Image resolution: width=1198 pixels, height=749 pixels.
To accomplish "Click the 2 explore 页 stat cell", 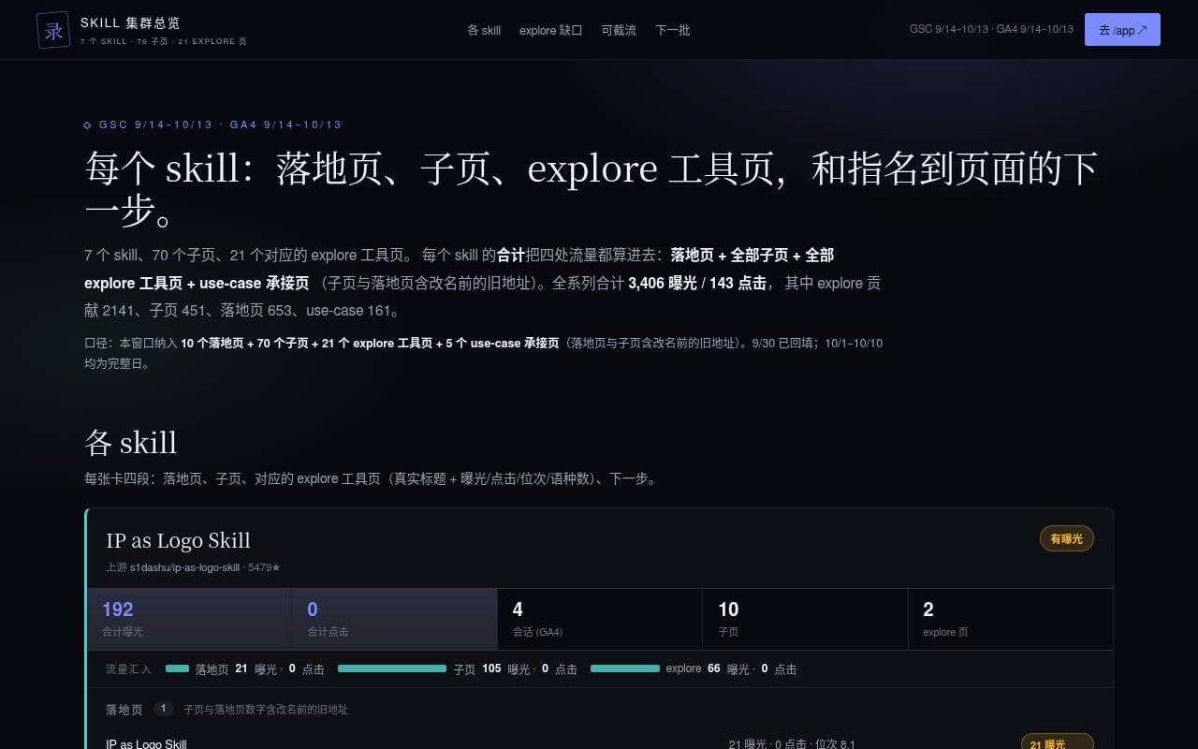I will [x=1010, y=619].
